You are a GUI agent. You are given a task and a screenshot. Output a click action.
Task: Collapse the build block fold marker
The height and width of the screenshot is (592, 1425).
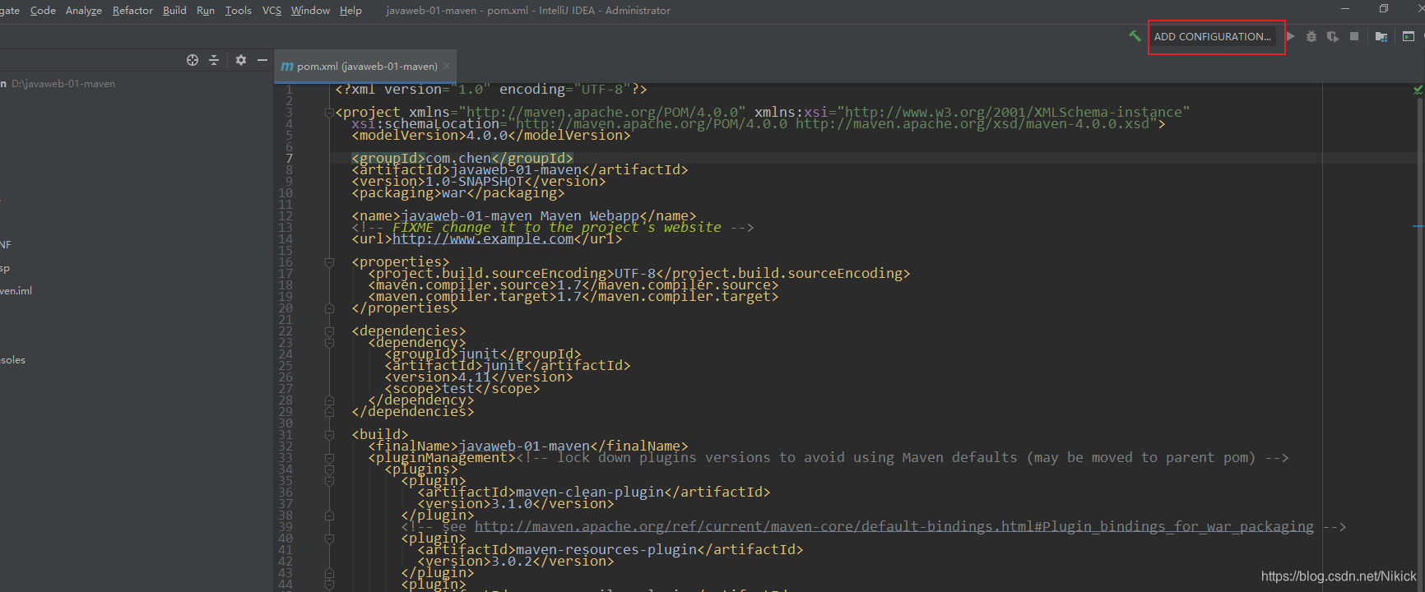coord(329,435)
